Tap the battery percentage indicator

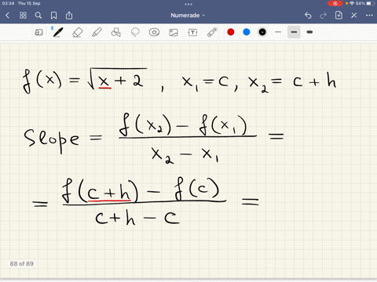click(361, 3)
